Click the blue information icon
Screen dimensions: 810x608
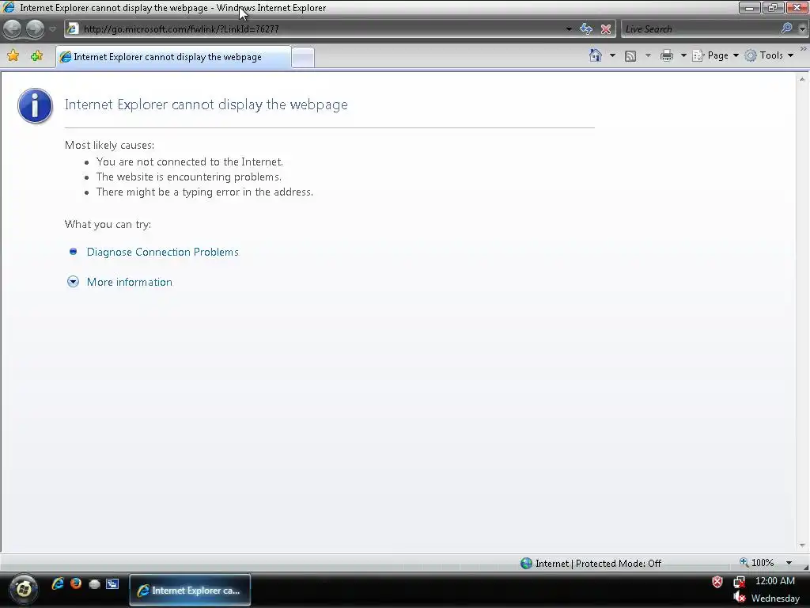pyautogui.click(x=35, y=105)
